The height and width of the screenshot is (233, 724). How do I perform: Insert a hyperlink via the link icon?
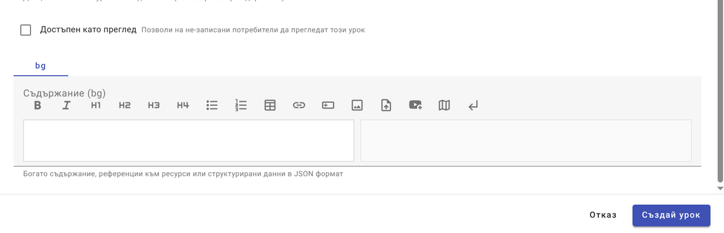pyautogui.click(x=299, y=105)
